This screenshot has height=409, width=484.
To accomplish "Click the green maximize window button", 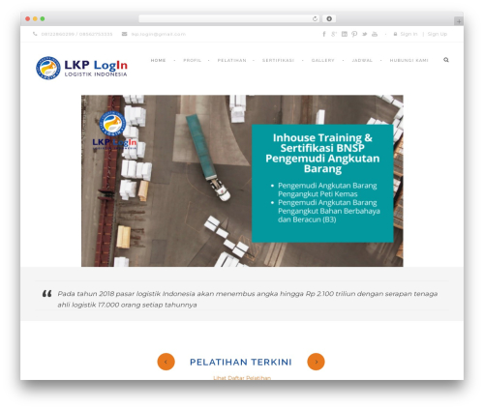I will tap(43, 19).
